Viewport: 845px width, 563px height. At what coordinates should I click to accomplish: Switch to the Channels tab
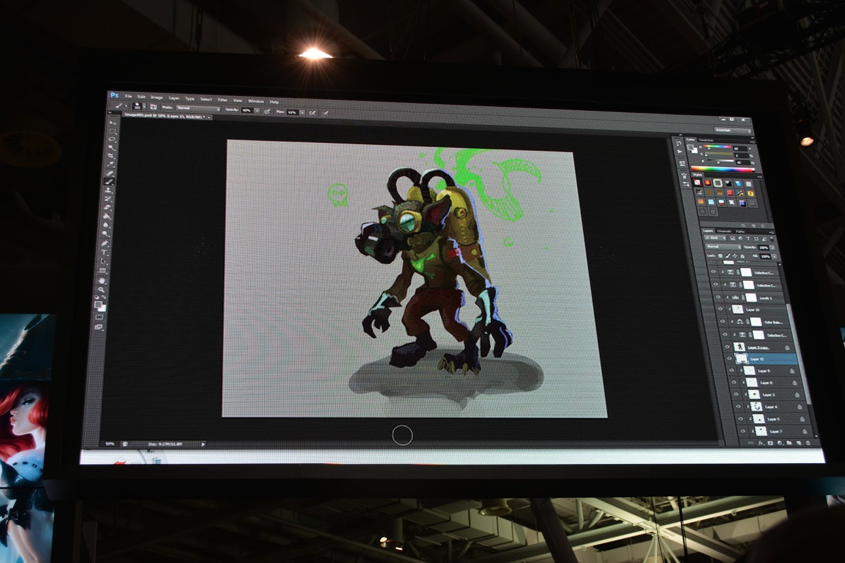724,231
